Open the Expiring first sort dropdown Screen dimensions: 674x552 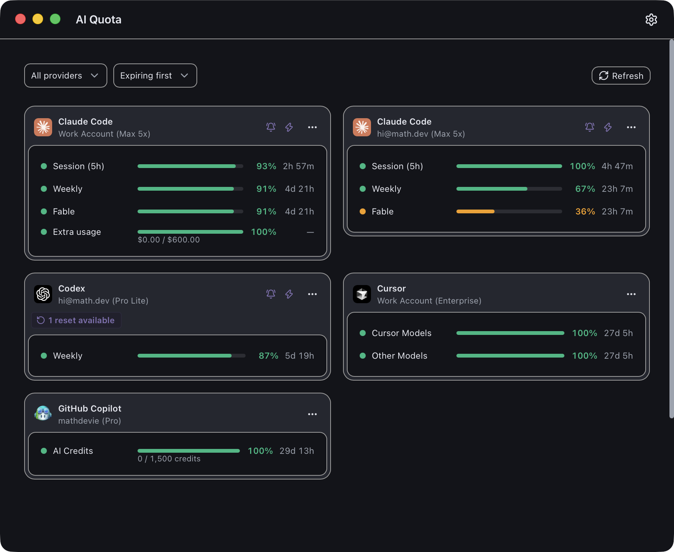pyautogui.click(x=155, y=76)
